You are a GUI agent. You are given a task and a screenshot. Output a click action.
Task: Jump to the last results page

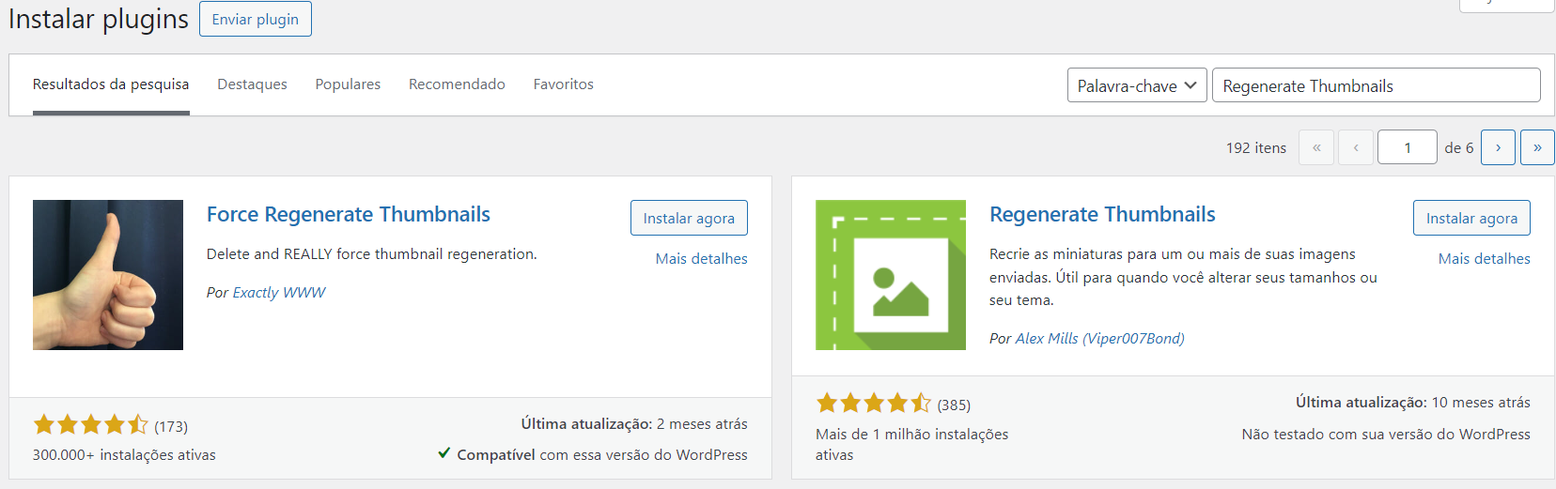tap(1537, 147)
